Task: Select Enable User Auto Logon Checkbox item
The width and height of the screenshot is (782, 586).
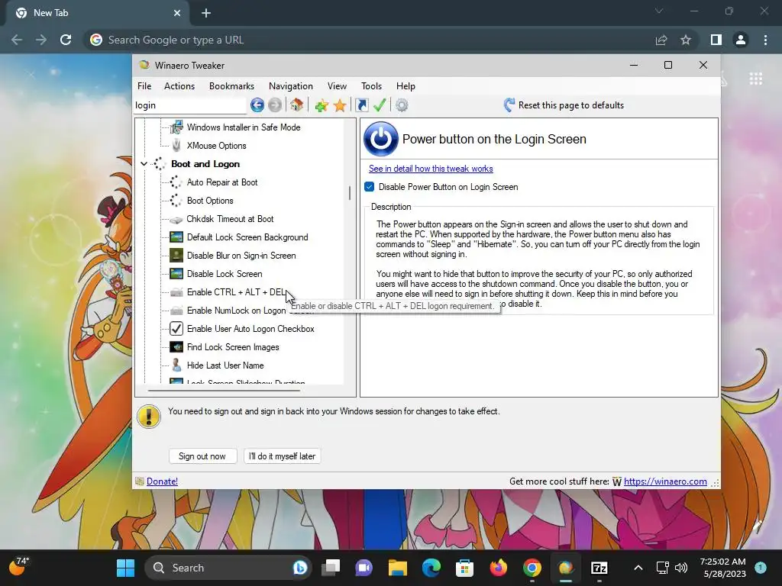Action: [250, 329]
